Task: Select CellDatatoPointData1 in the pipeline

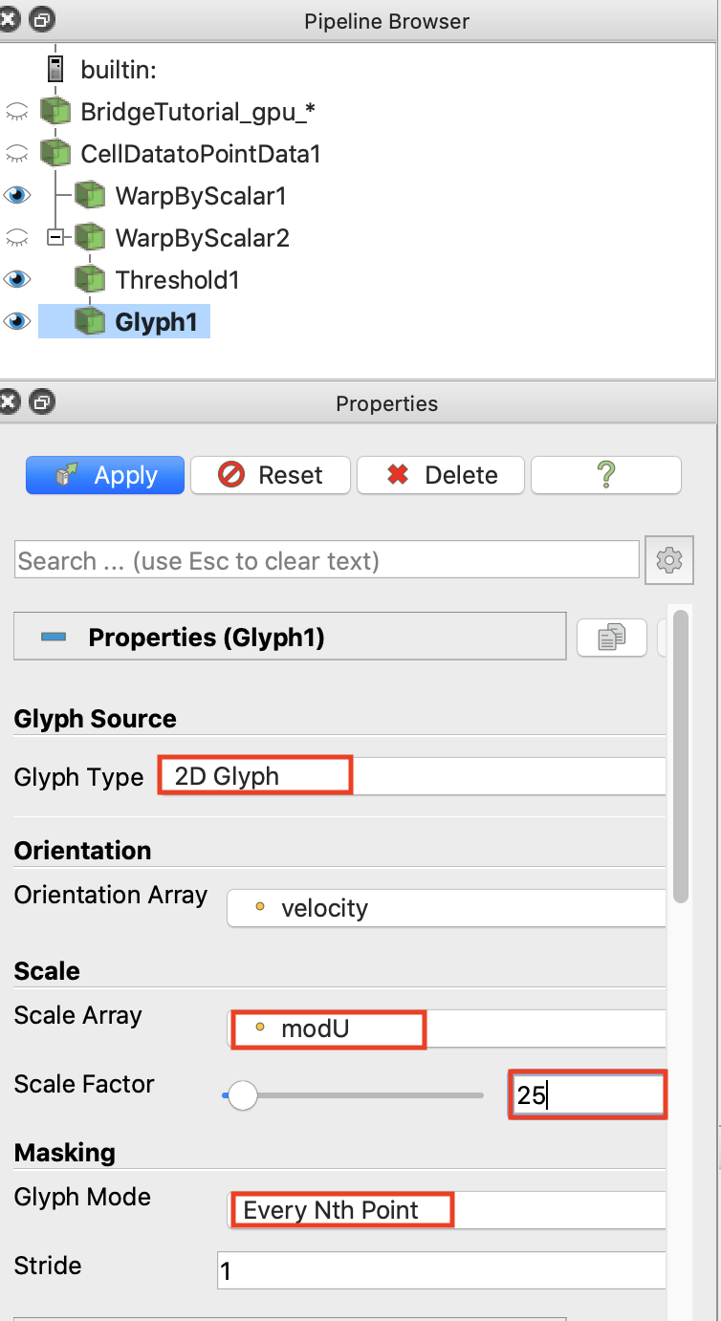Action: (x=200, y=154)
